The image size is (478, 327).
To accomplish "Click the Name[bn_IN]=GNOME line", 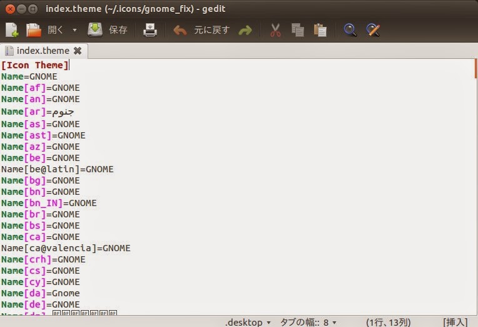I will (49, 203).
